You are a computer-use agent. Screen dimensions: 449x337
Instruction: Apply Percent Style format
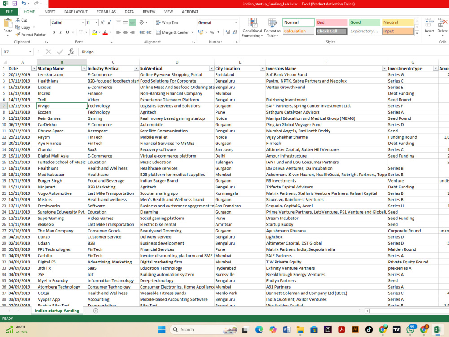point(211,32)
